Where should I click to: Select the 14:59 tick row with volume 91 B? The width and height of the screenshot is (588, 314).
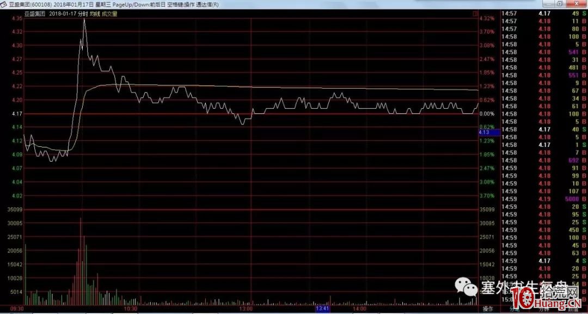(x=544, y=168)
